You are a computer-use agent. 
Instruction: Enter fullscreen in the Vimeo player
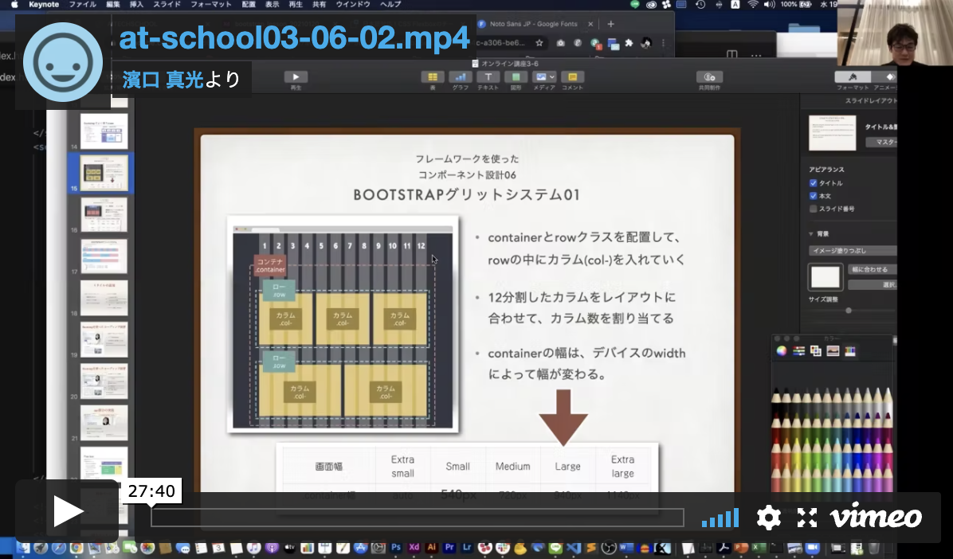(x=807, y=518)
